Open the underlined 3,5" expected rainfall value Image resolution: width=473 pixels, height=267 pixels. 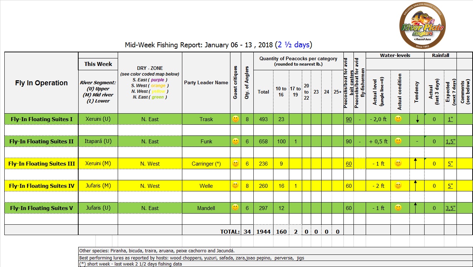pyautogui.click(x=450, y=208)
